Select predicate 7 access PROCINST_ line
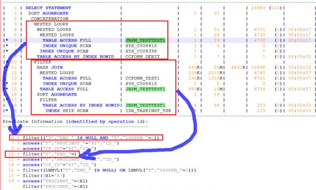The height and width of the screenshot is (190, 316). coord(65,143)
